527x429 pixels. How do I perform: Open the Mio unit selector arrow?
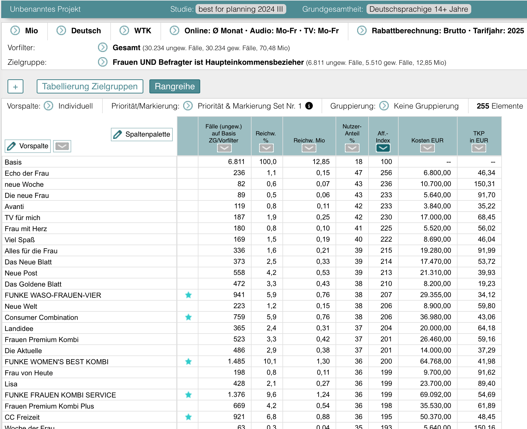click(x=15, y=31)
